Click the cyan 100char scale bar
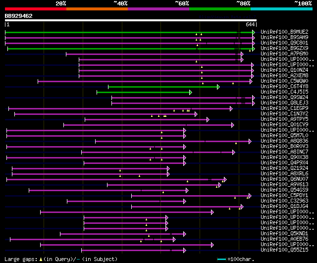The width and height of the screenshot is (317, 263). pyautogui.click(x=221, y=260)
